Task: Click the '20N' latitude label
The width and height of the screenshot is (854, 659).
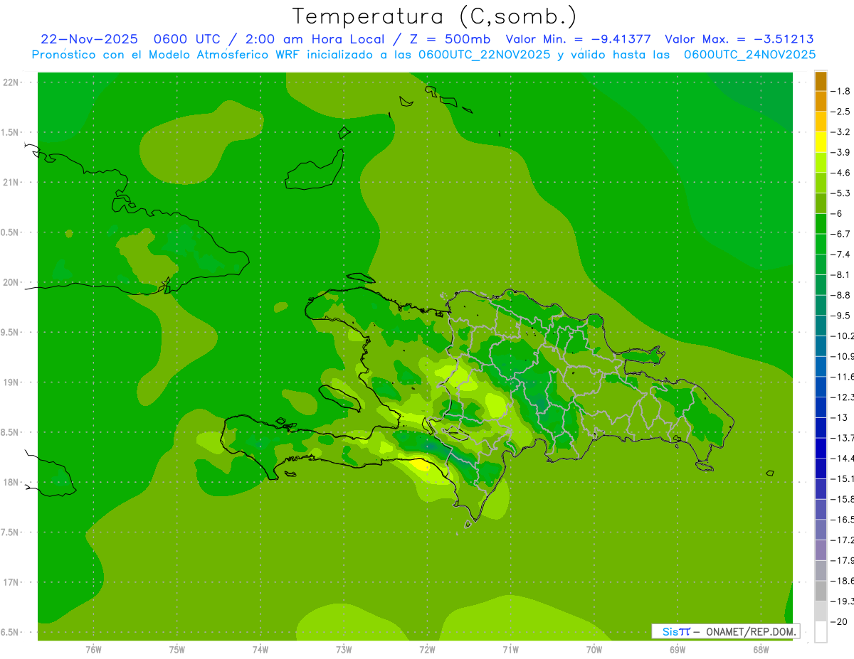Action: point(12,282)
